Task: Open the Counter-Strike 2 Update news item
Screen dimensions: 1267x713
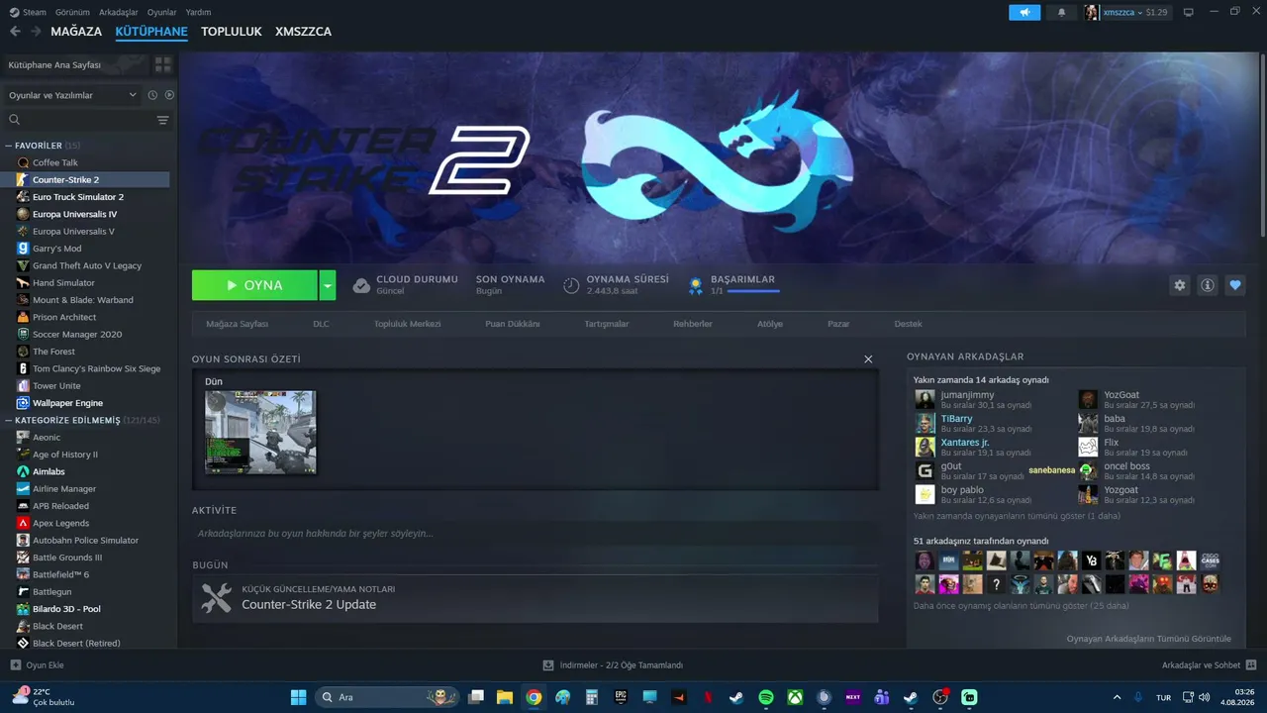Action: click(x=536, y=598)
